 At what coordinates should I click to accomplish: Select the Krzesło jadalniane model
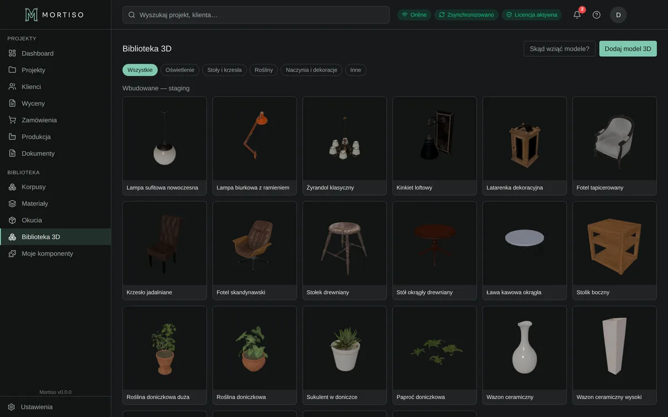click(165, 251)
